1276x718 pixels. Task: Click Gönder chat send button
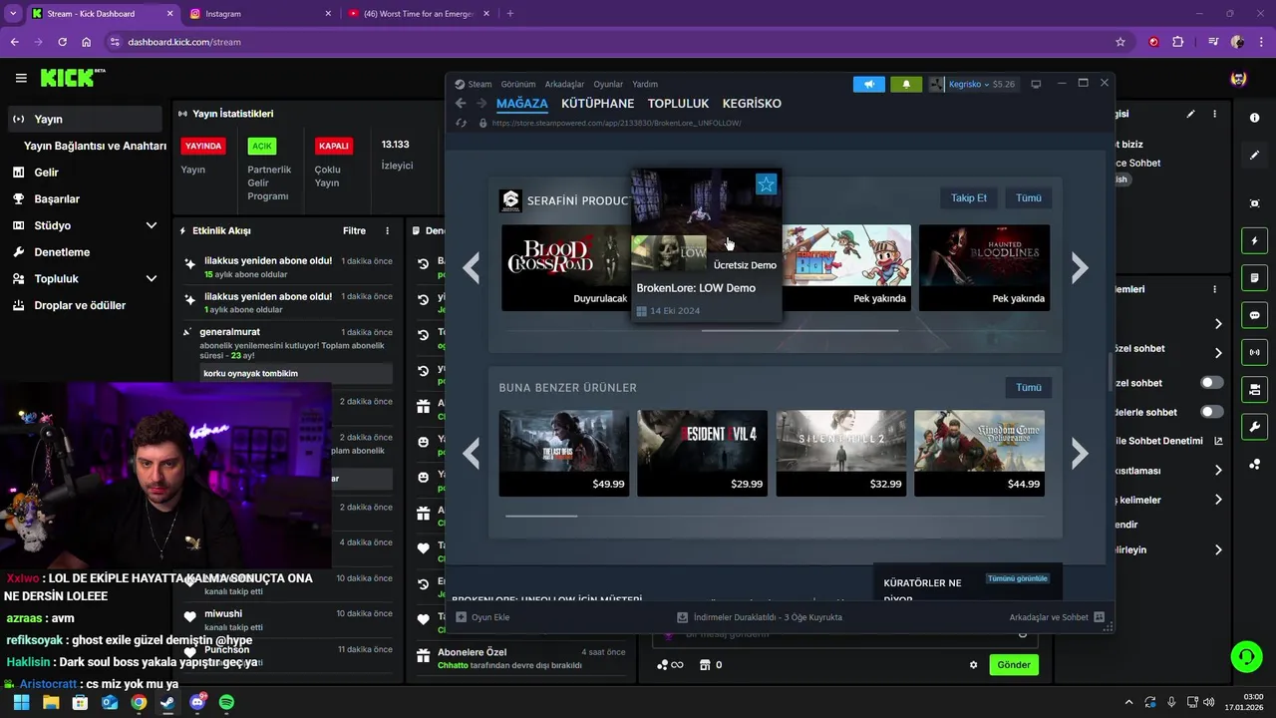(1014, 665)
